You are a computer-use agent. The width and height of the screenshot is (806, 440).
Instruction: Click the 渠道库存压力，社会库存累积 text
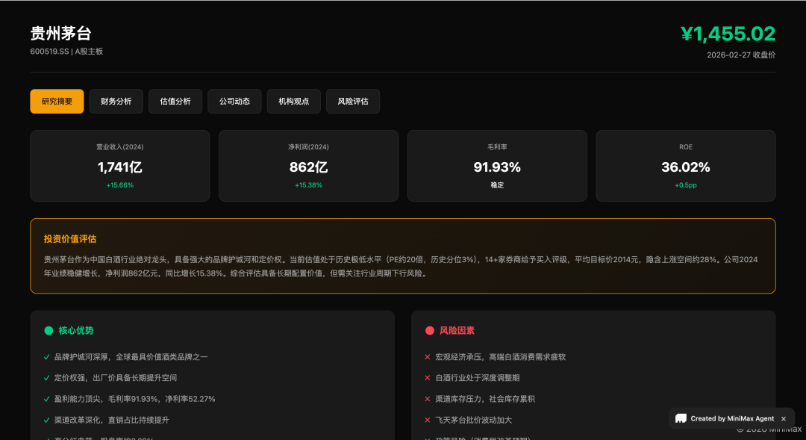tap(485, 399)
